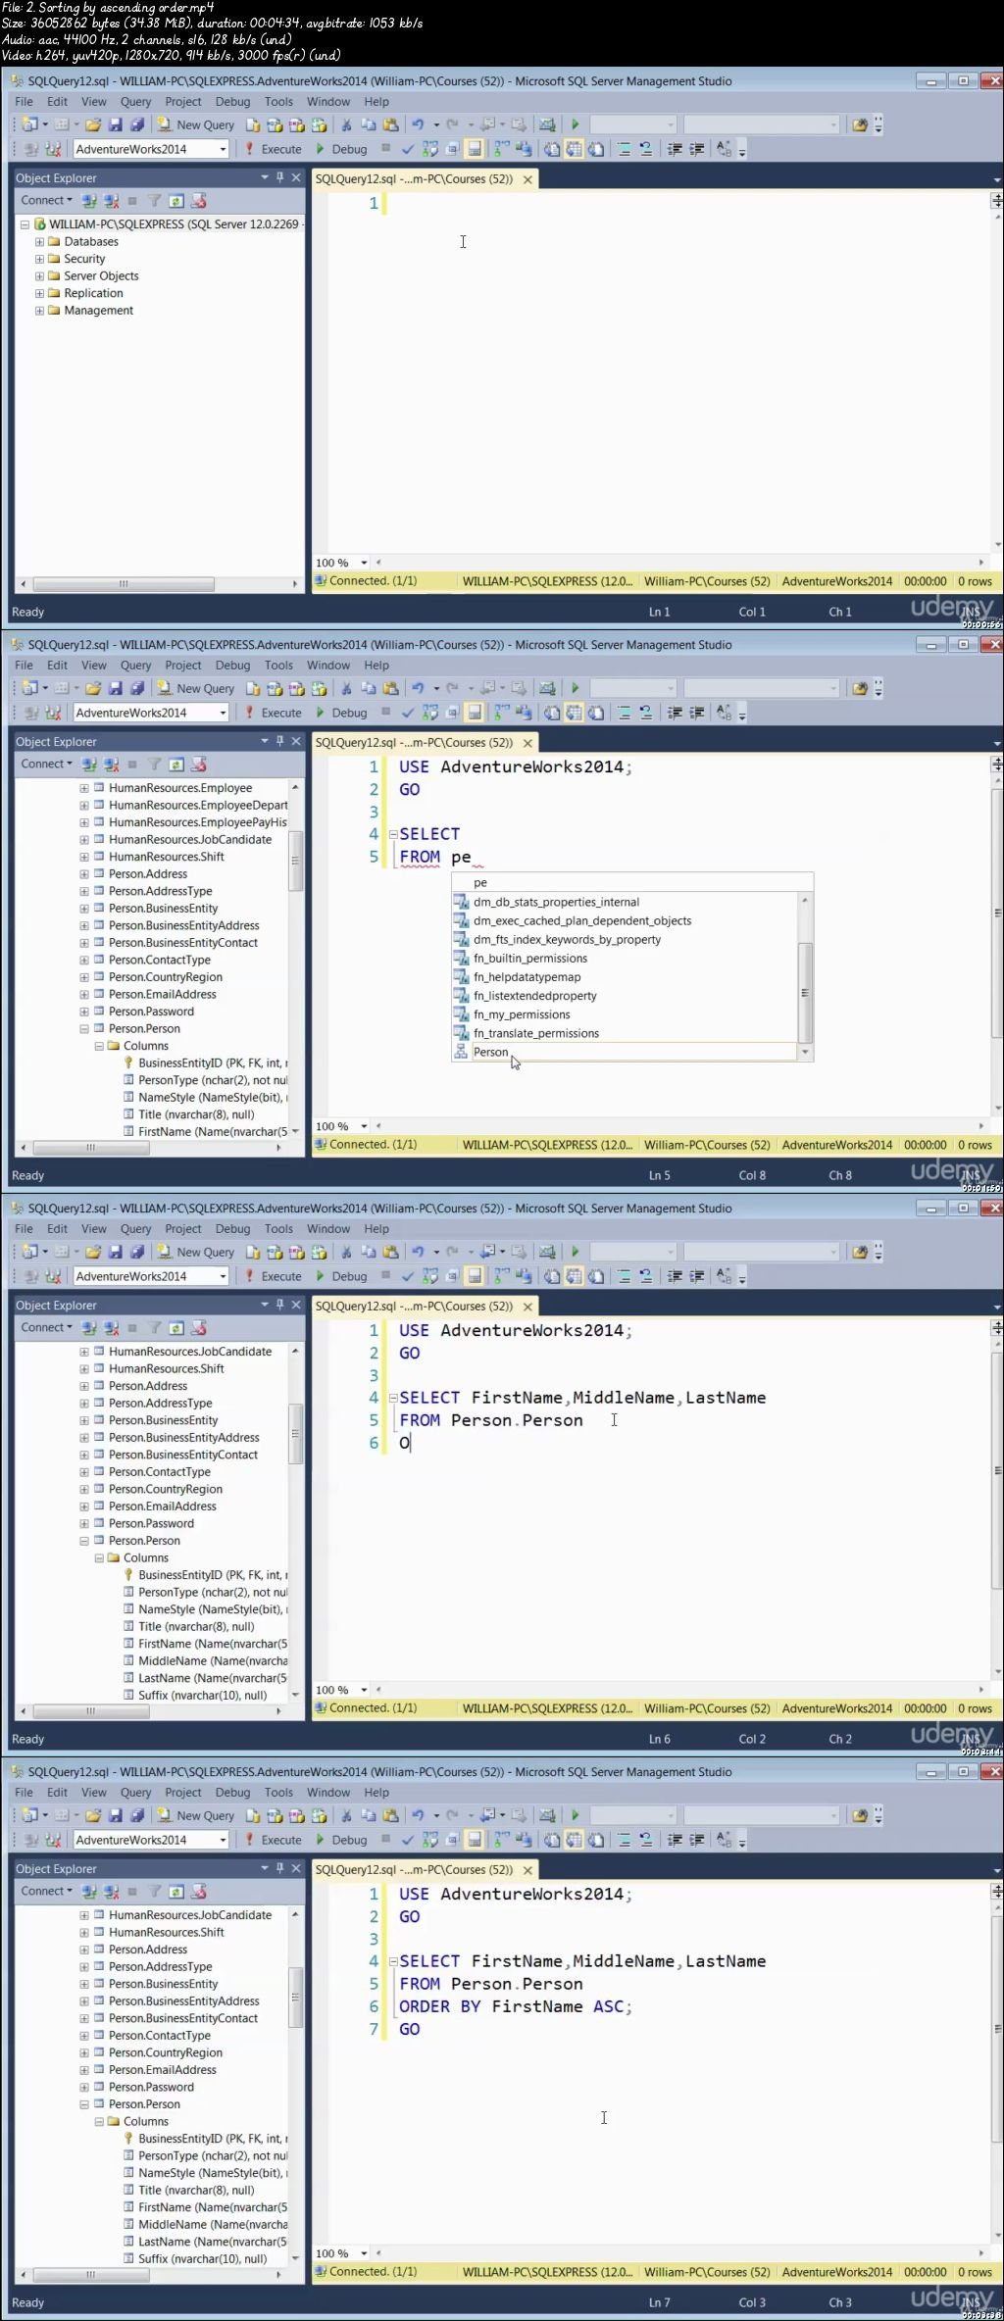Open the Help menu in the bottom frame

pos(376,1792)
